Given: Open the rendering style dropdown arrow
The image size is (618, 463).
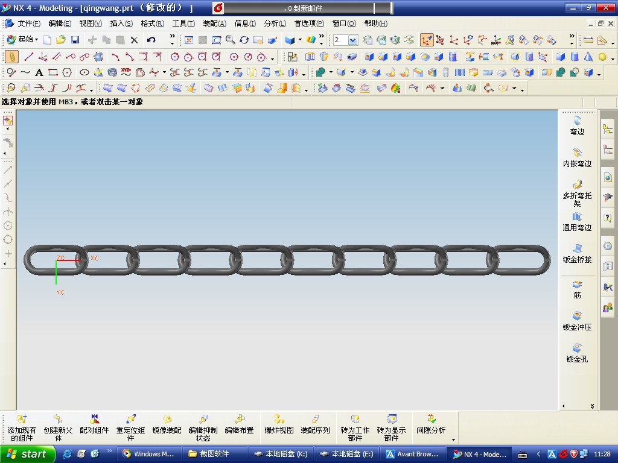Looking at the screenshot, I should coord(300,40).
